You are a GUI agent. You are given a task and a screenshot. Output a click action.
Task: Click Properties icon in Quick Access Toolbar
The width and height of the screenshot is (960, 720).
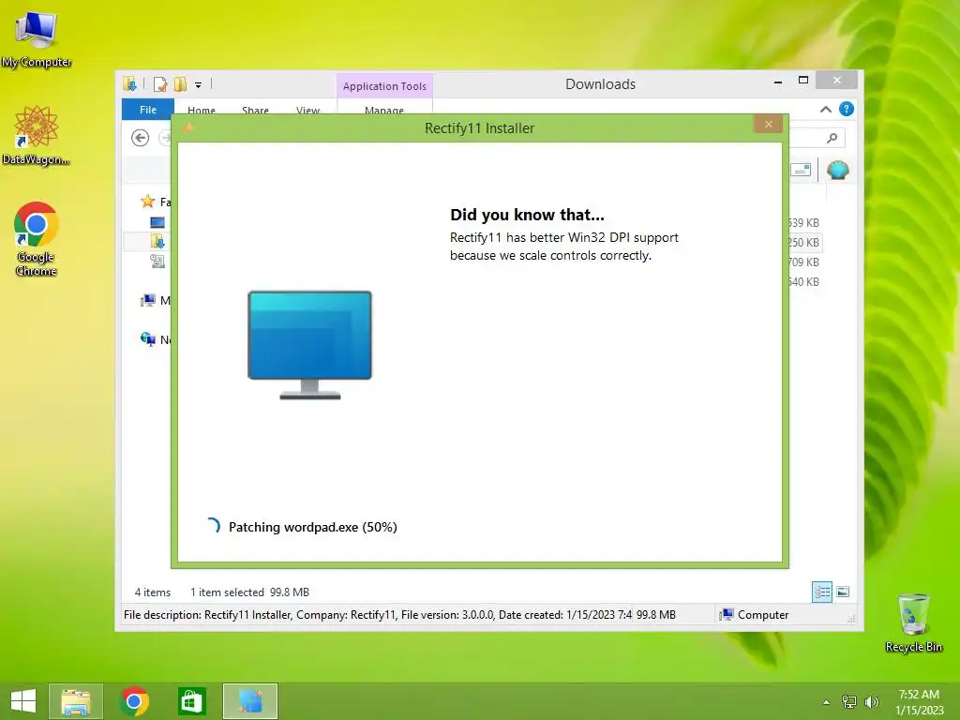pos(160,83)
